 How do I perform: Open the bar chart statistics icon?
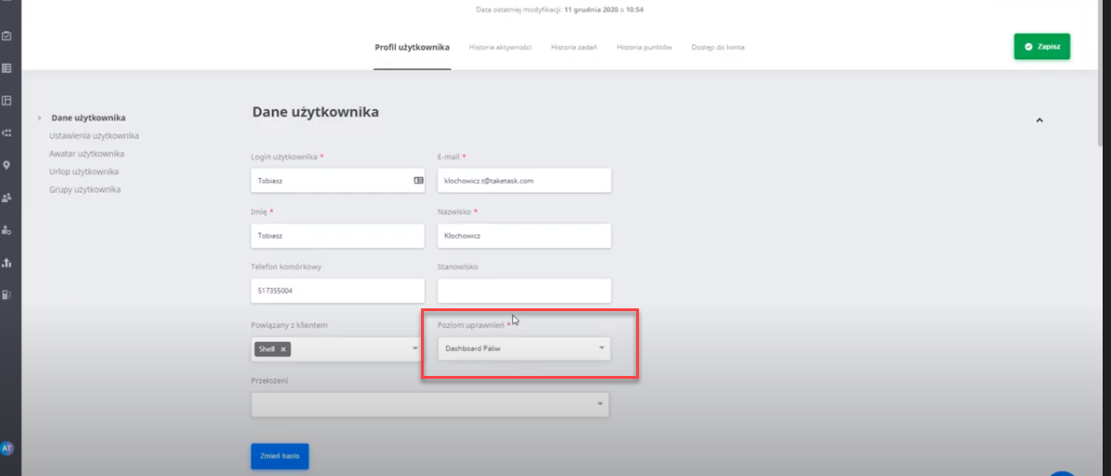tap(6, 262)
